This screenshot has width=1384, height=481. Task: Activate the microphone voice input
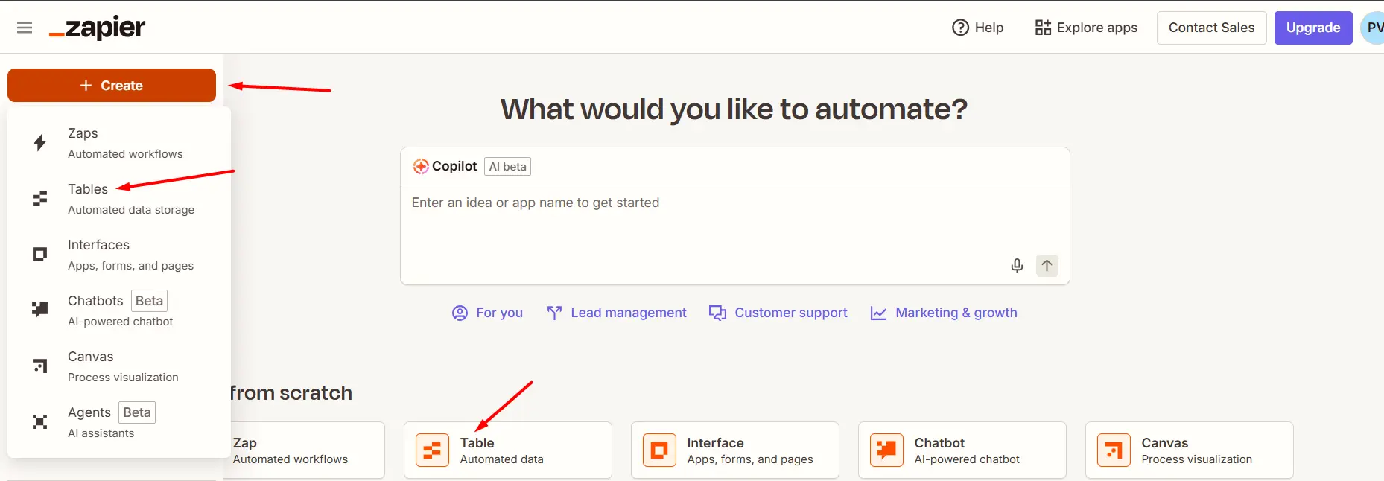[1017, 266]
